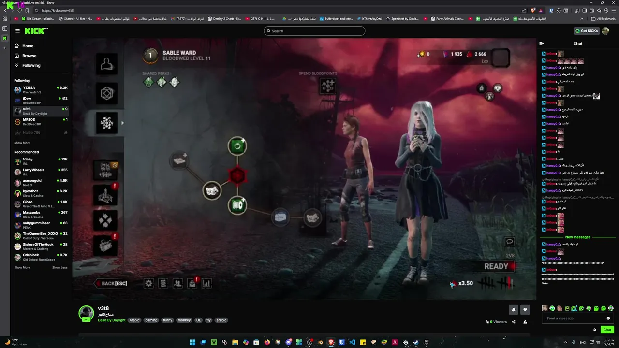Click the Arabic tag
The height and width of the screenshot is (348, 619).
click(x=134, y=320)
